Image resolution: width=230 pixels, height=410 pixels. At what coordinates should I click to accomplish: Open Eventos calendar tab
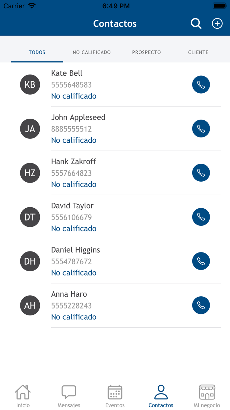(x=115, y=396)
